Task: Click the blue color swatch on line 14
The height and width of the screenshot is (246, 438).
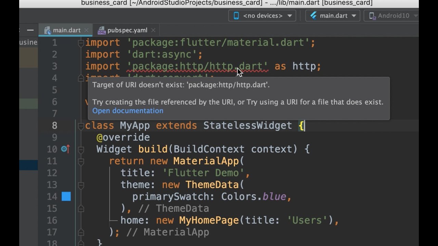Action: (x=66, y=196)
